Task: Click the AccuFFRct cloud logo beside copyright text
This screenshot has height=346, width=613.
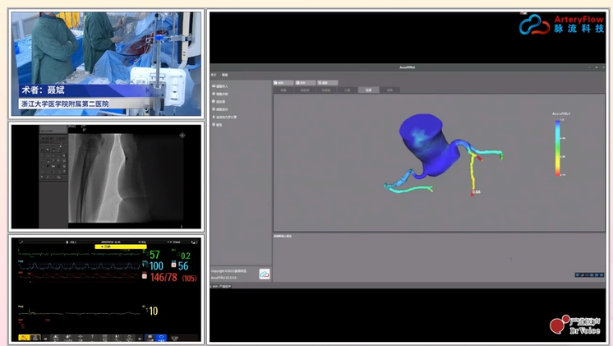Action: (x=265, y=274)
